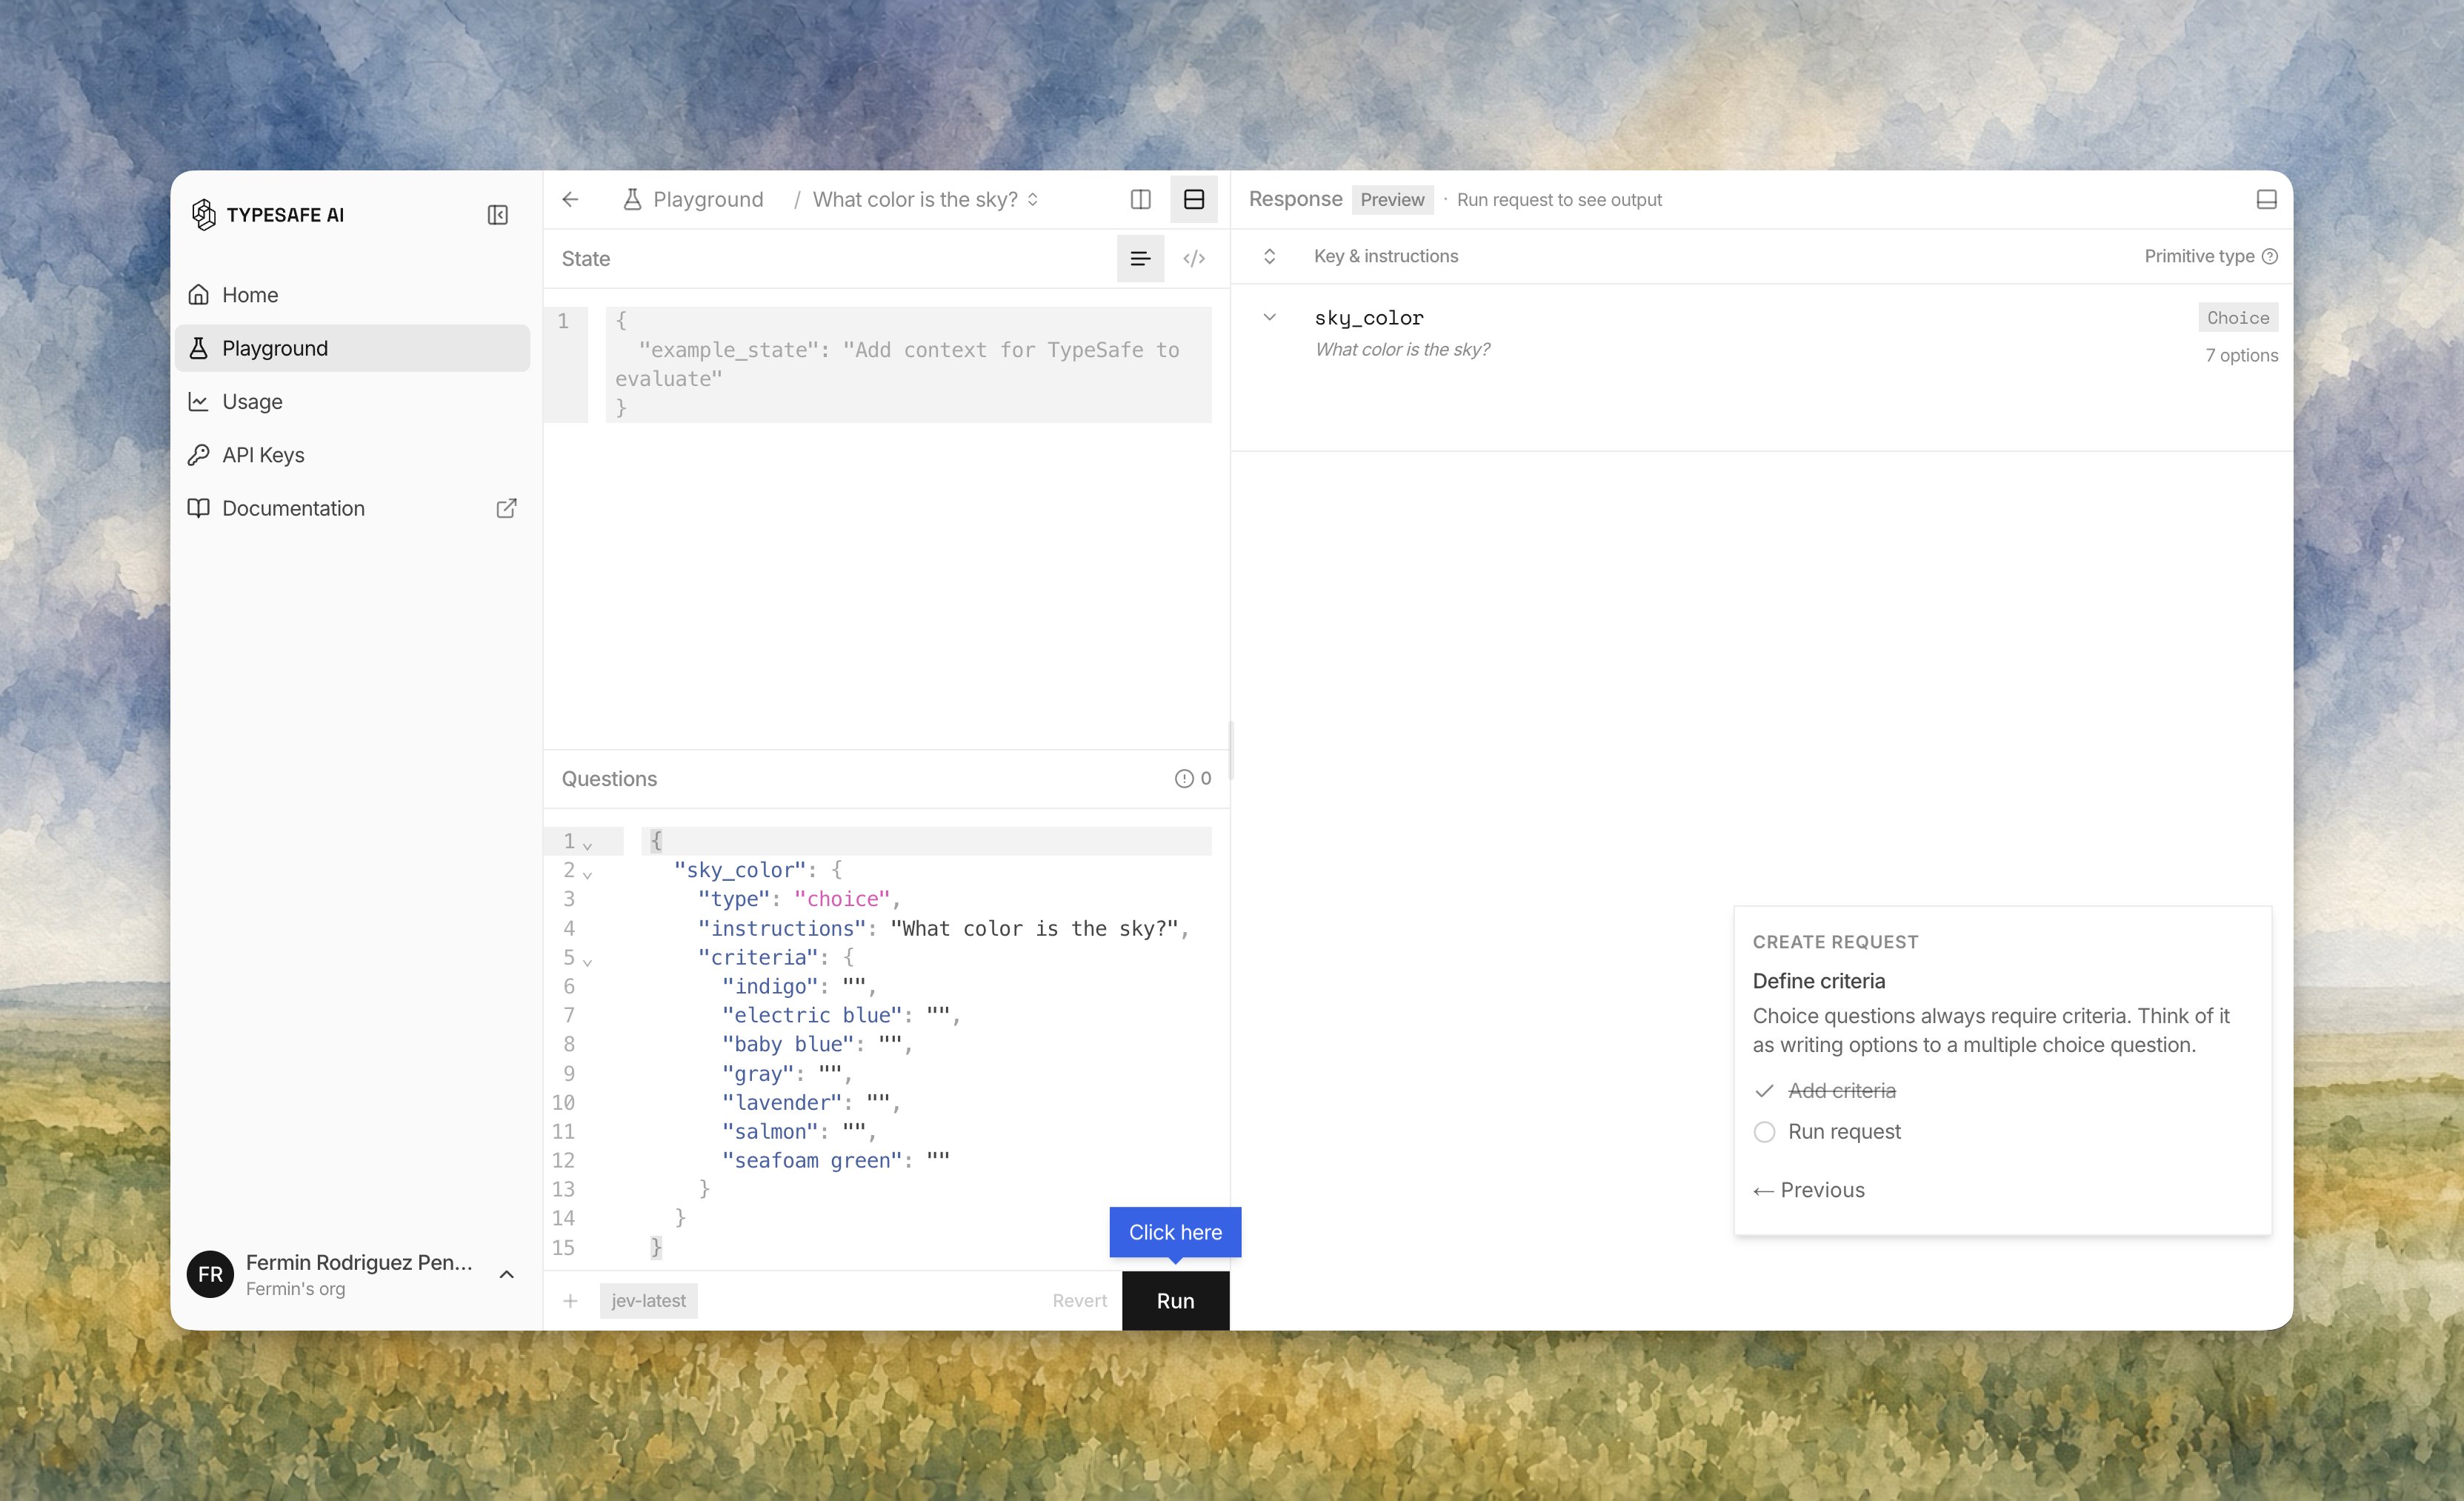Viewport: 2464px width, 1501px height.
Task: Open the 'What color is the sky?' request dropdown
Action: 925,199
